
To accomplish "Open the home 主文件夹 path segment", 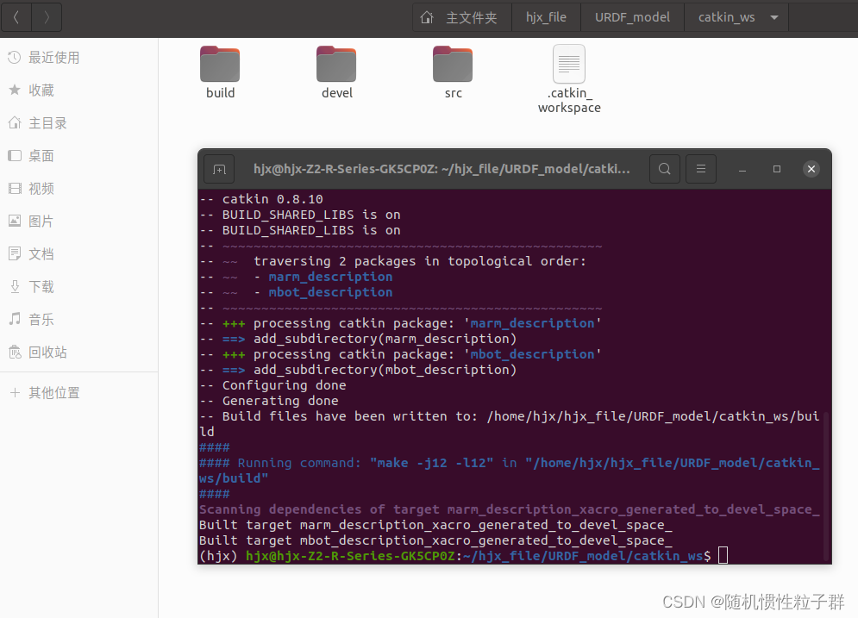I will point(461,17).
